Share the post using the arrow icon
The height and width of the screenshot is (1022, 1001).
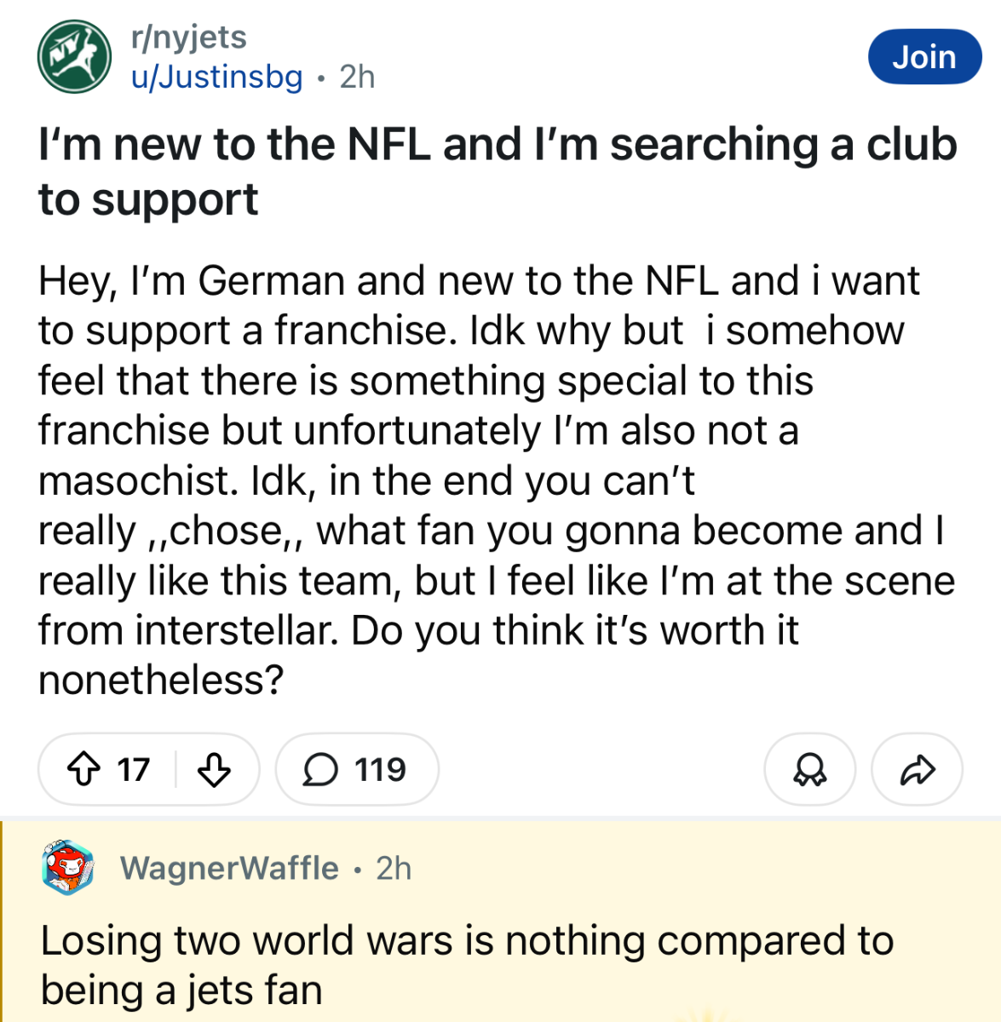[x=917, y=770]
